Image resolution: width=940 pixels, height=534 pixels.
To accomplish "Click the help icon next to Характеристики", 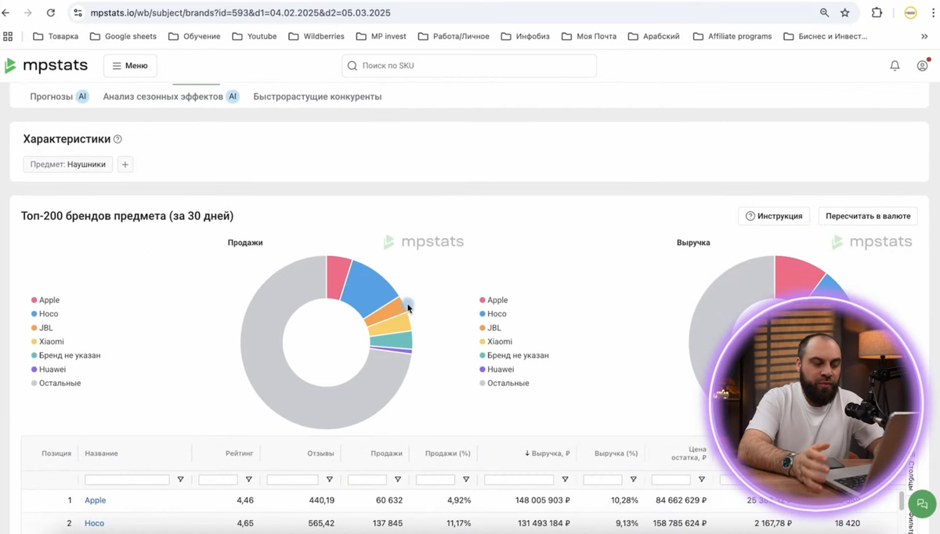I will [x=117, y=139].
